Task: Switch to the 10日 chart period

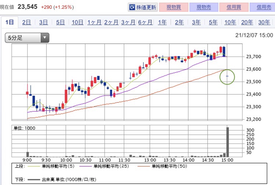Action: [x=77, y=22]
